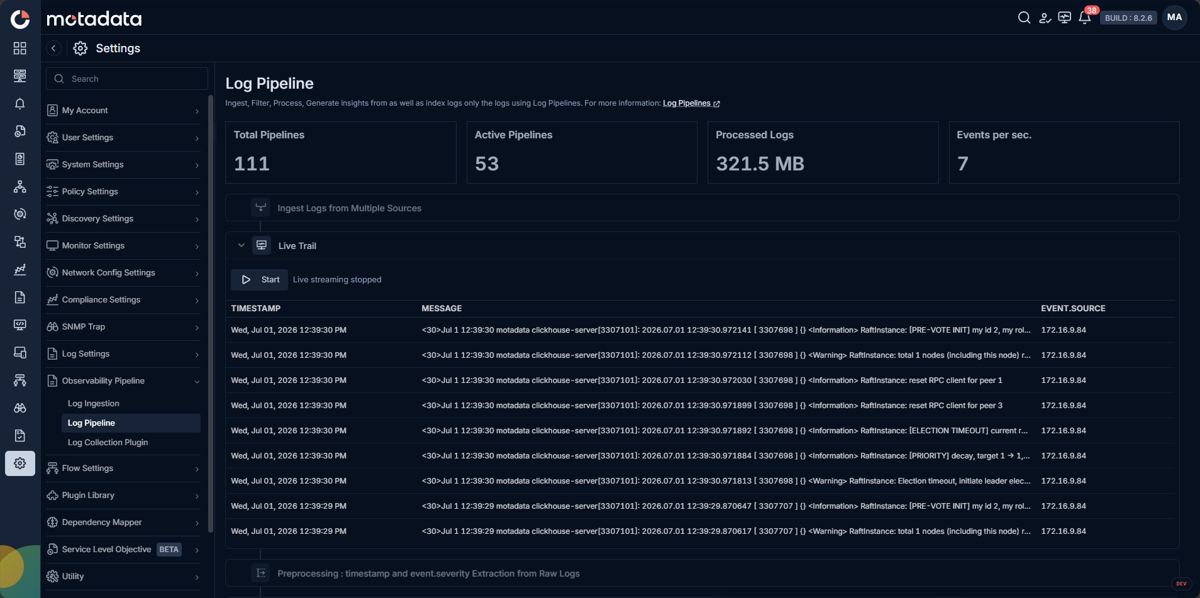Screen dimensions: 1200x598
Task: Expand System Settings section
Action: pyautogui.click(x=123, y=165)
